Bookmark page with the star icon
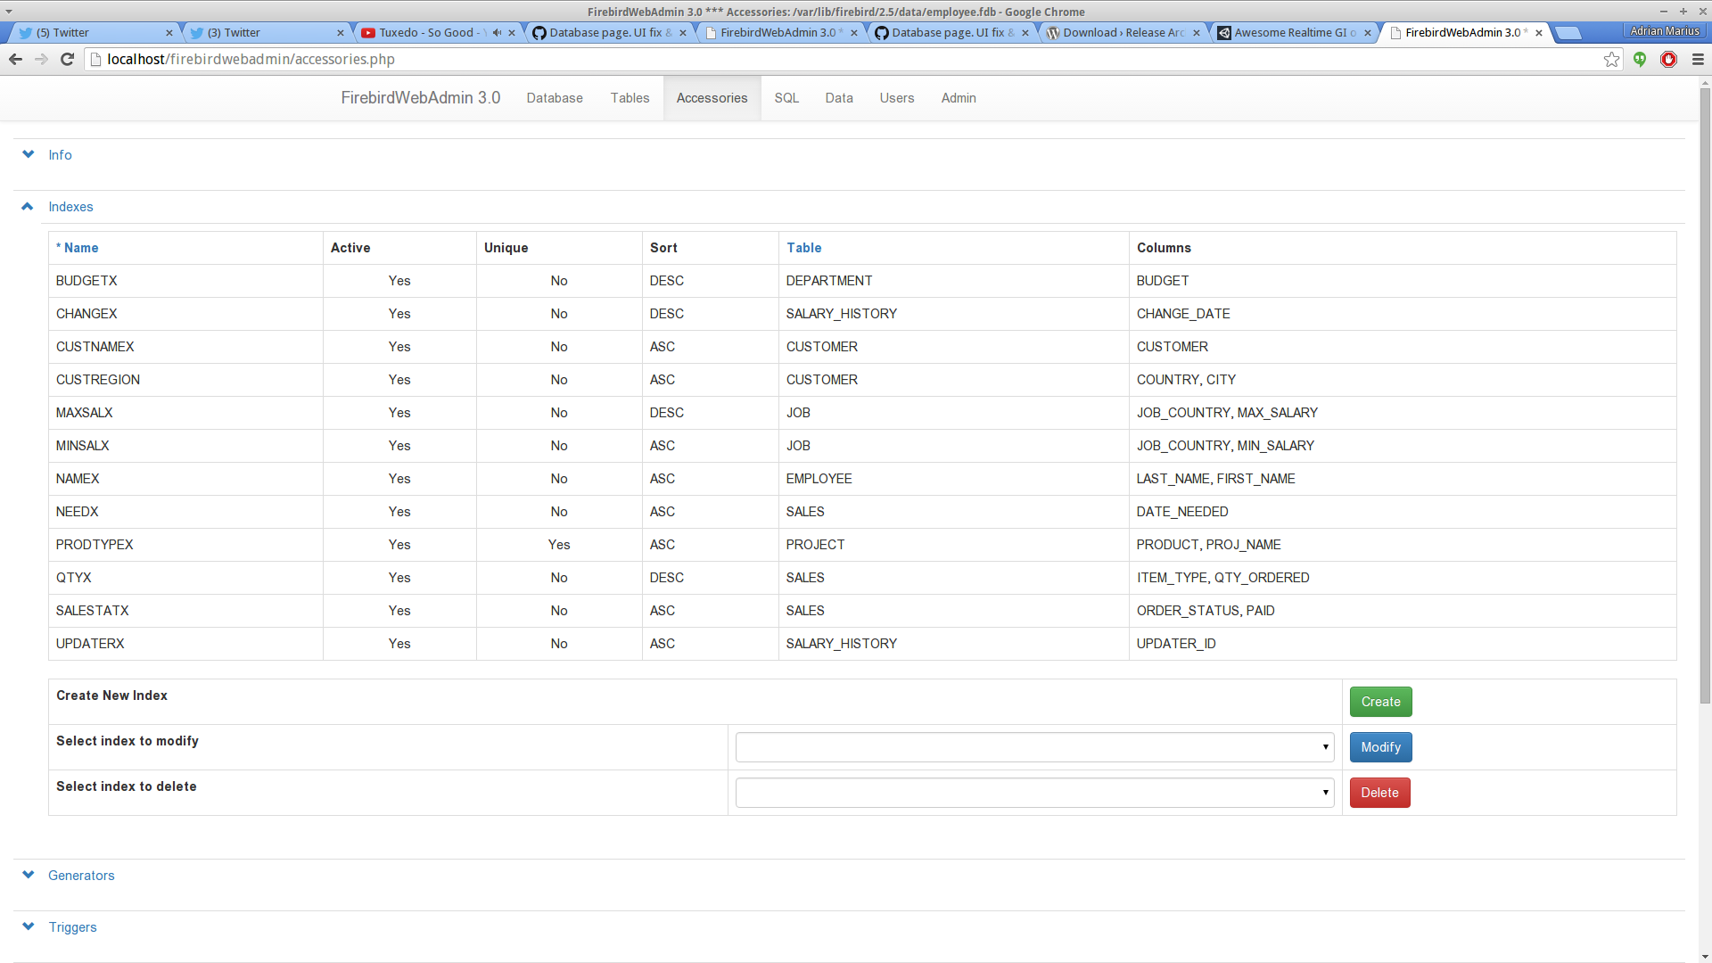The width and height of the screenshot is (1712, 963). pos(1611,59)
